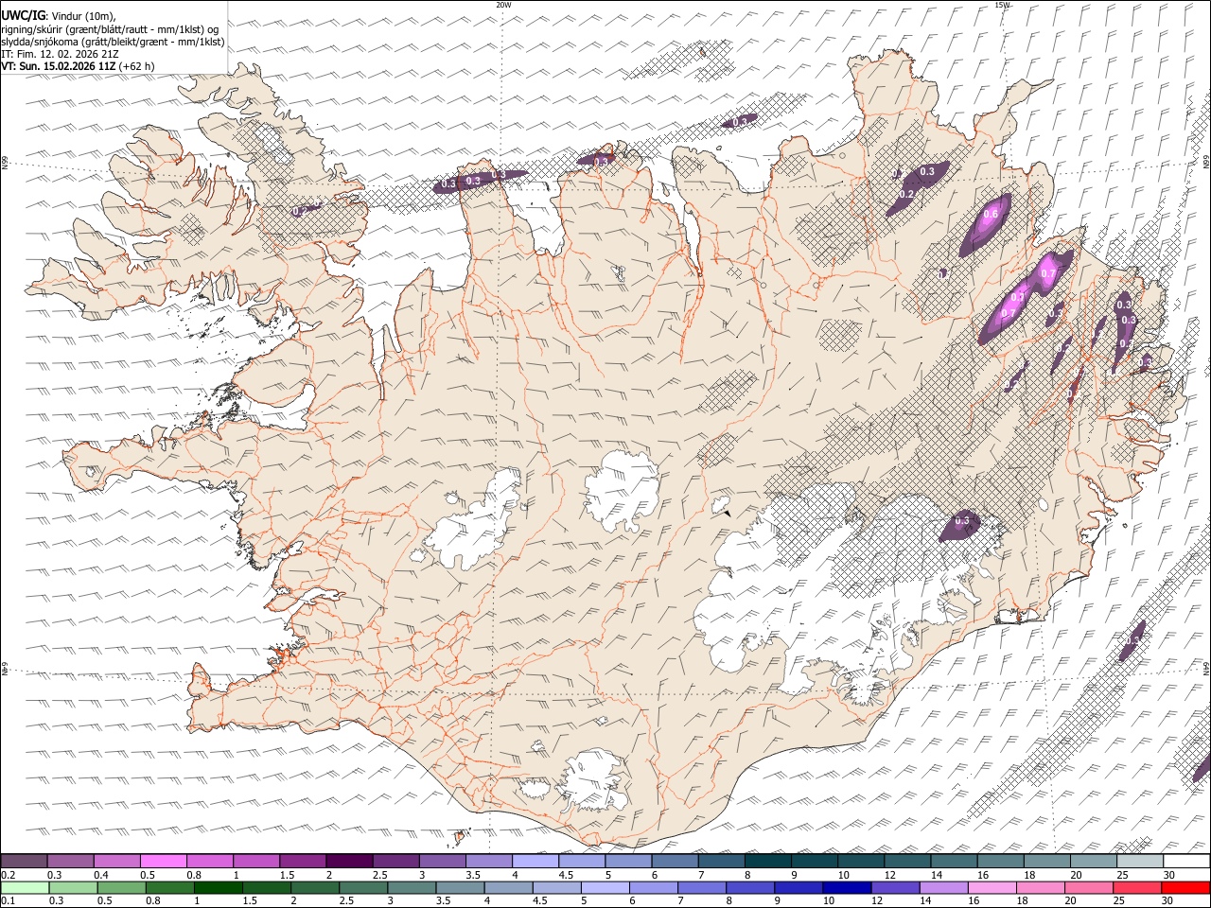Choose the lower legend swatch between 20 and 25

click(1088, 888)
